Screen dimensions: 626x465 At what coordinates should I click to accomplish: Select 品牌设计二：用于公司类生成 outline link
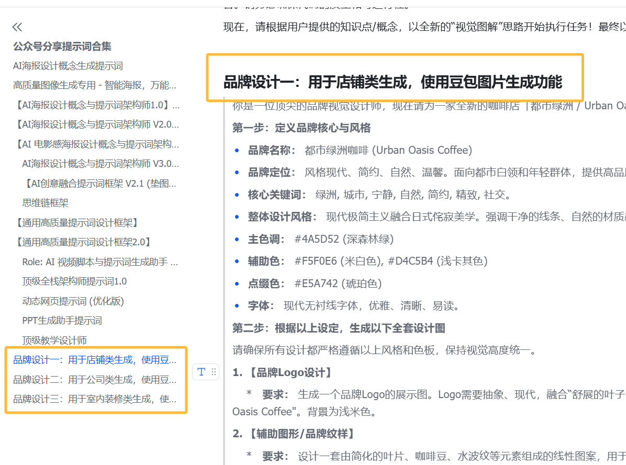pyautogui.click(x=95, y=380)
